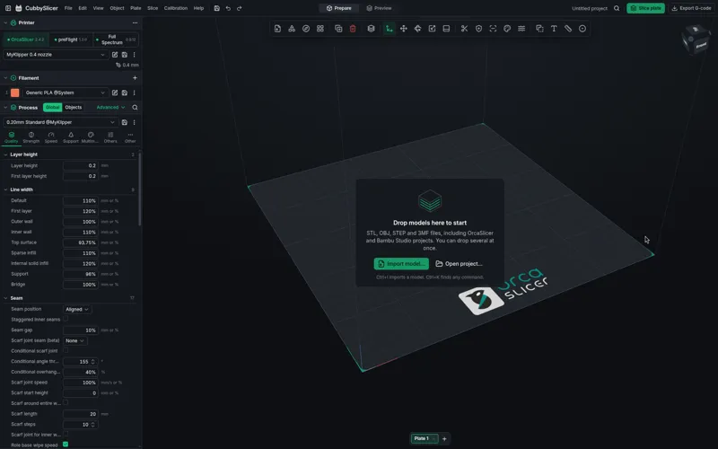Image resolution: width=718 pixels, height=449 pixels.
Task: Collapse the Layer height section
Action: pyautogui.click(x=6, y=154)
